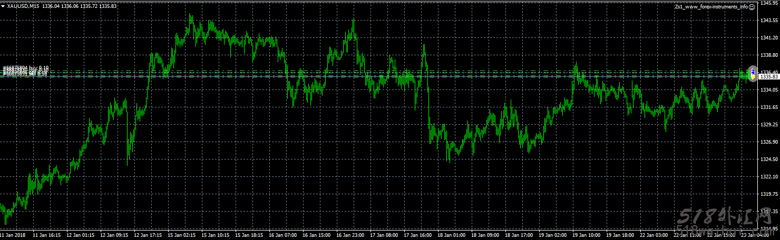Click the small triangle before XAUUSD,M15
Viewport: 780px width, 240px height.
pyautogui.click(x=3, y=6)
